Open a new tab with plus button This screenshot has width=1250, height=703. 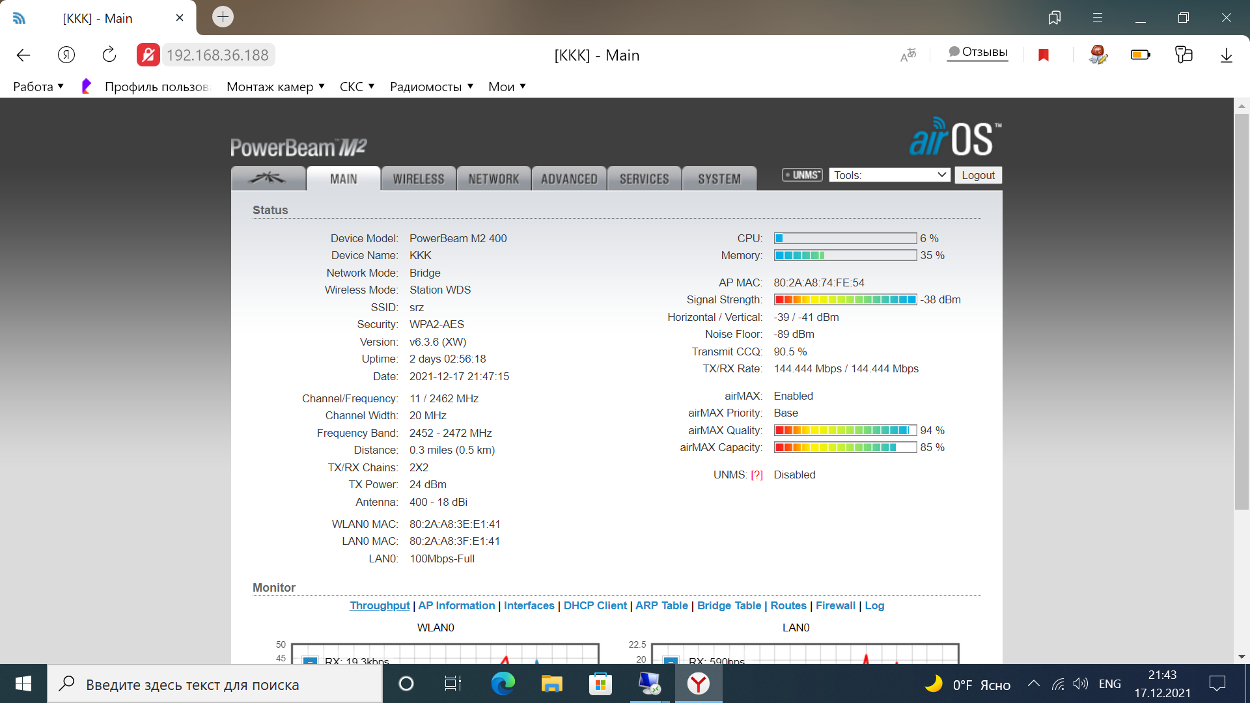point(223,17)
